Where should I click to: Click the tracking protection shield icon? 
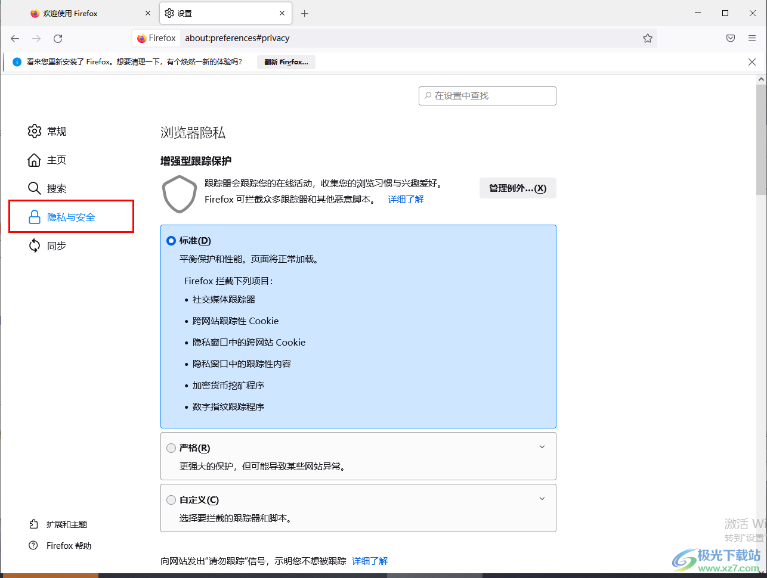tap(180, 194)
